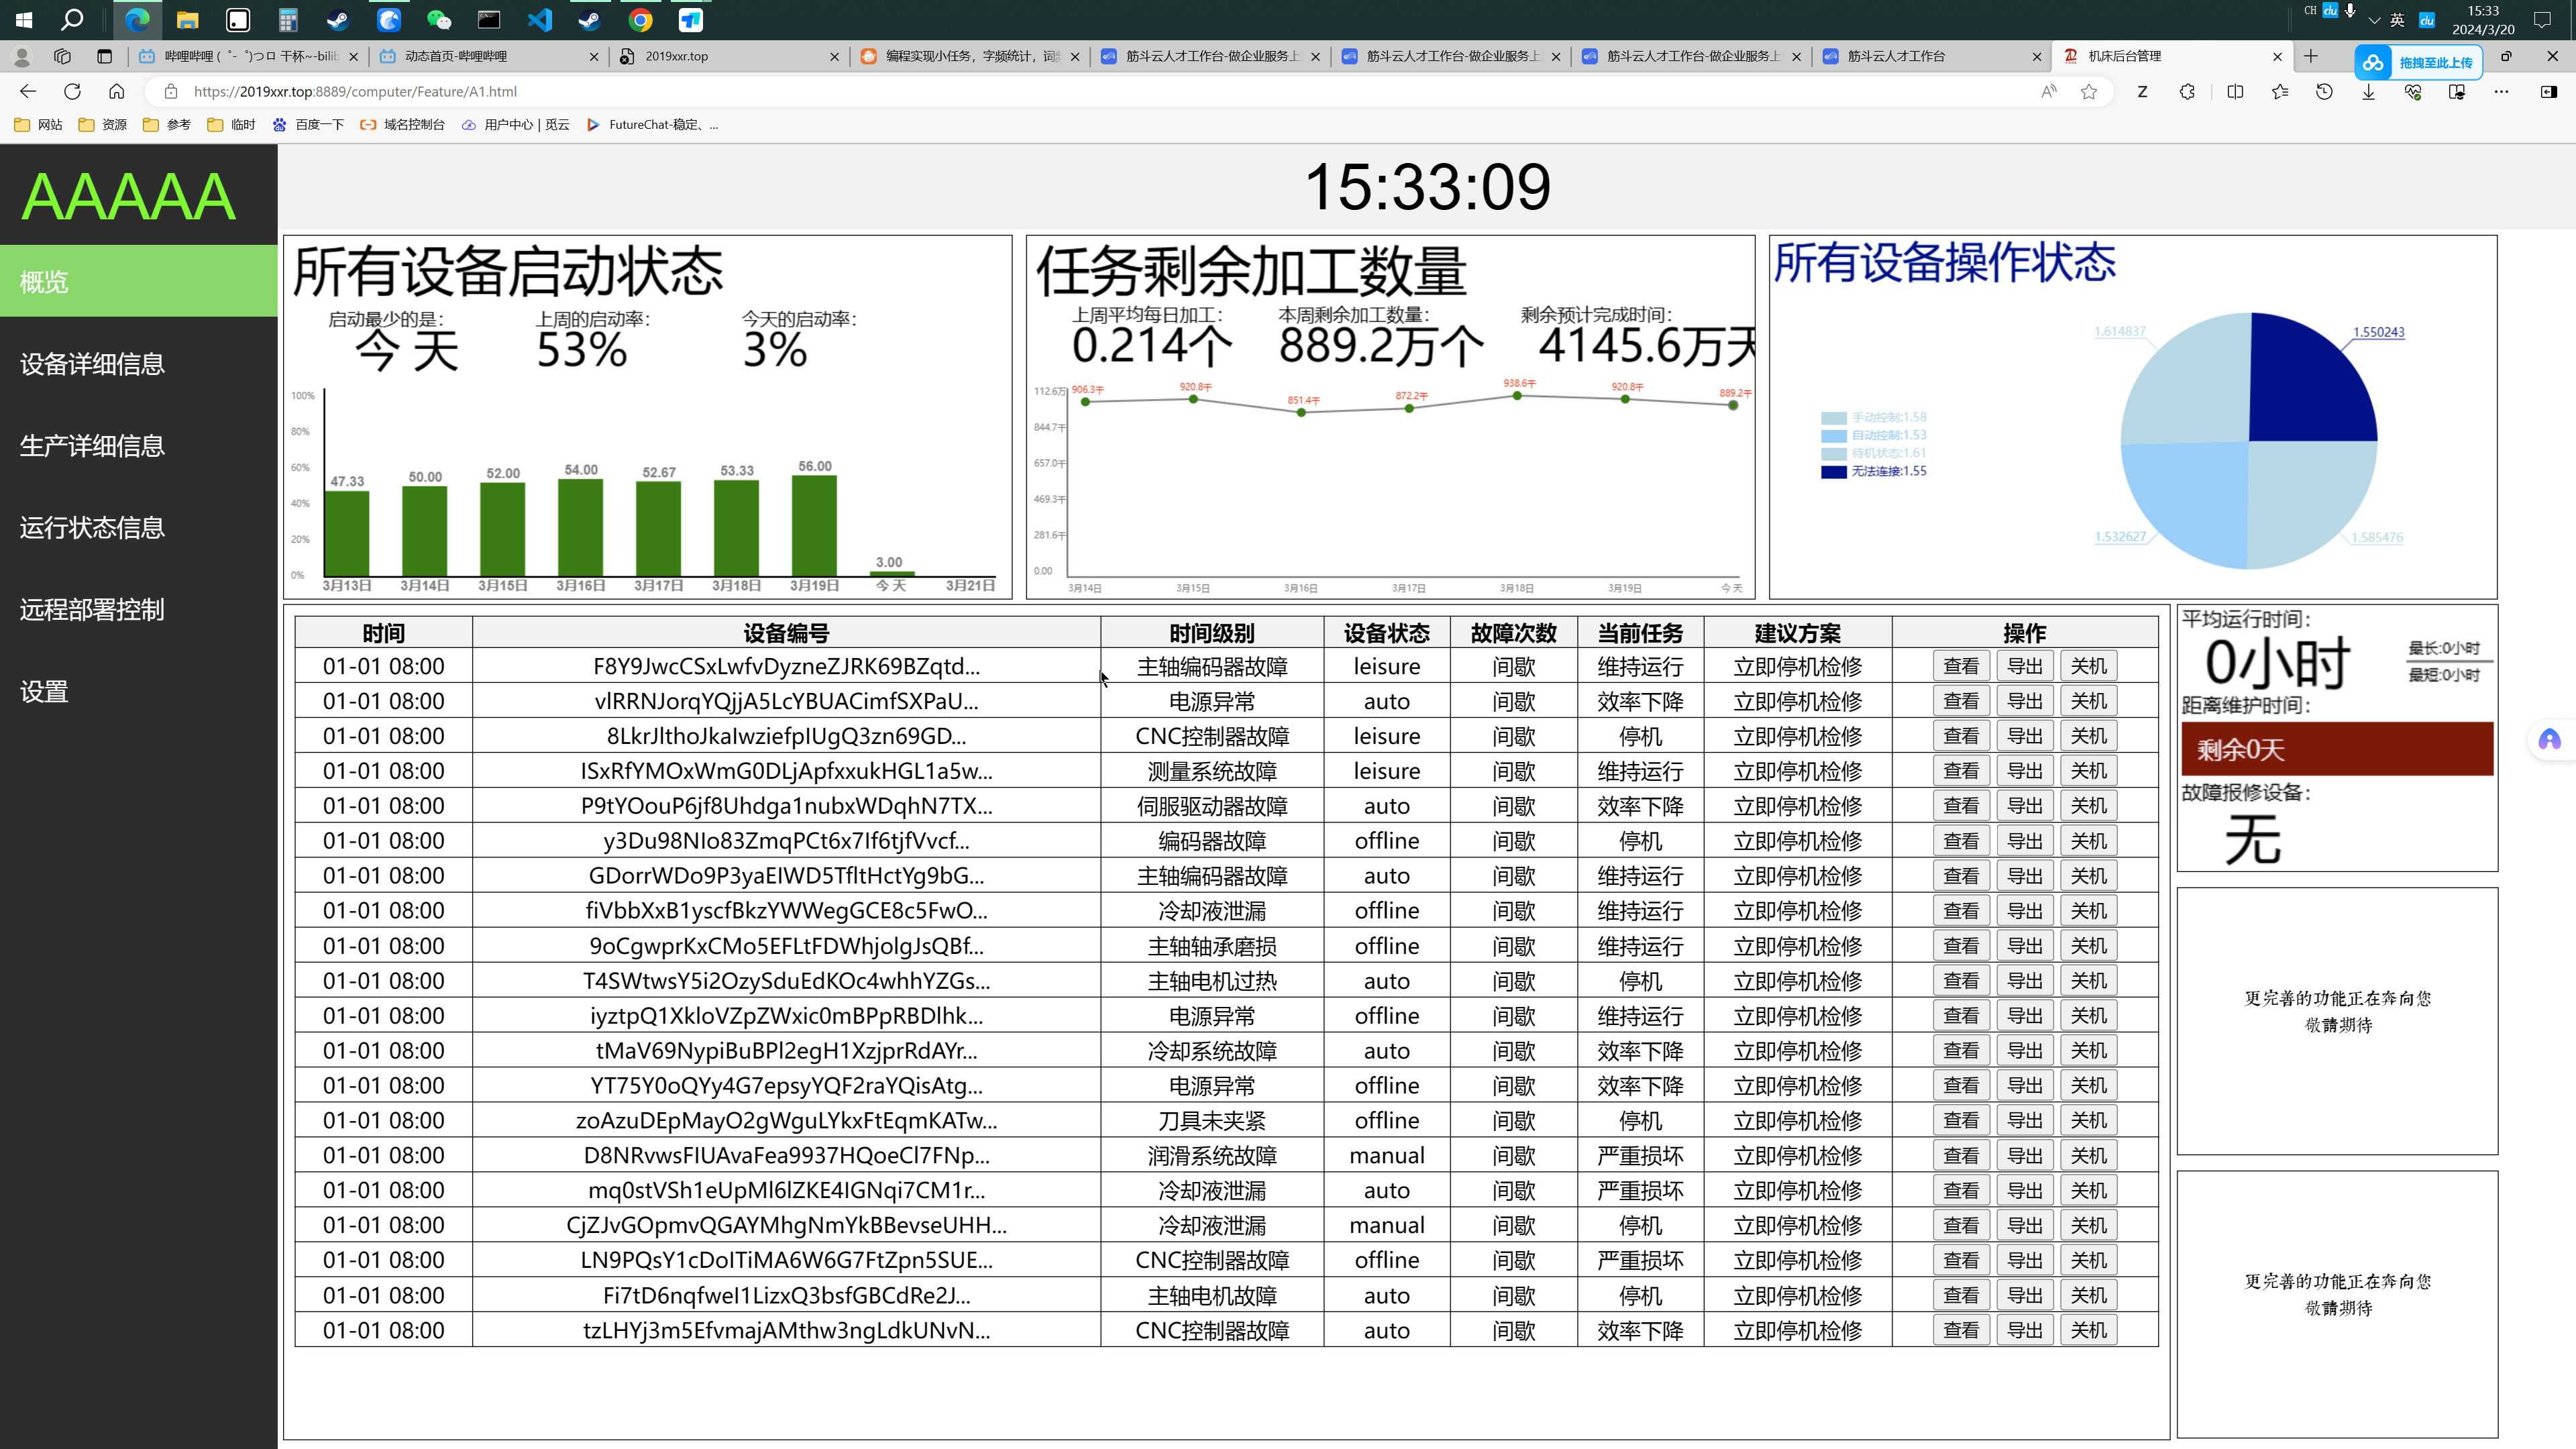Click the floating assistant icon at right edge
Viewport: 2576px width, 1449px height.
[x=2549, y=739]
